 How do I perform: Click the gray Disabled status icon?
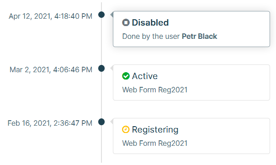pos(126,22)
